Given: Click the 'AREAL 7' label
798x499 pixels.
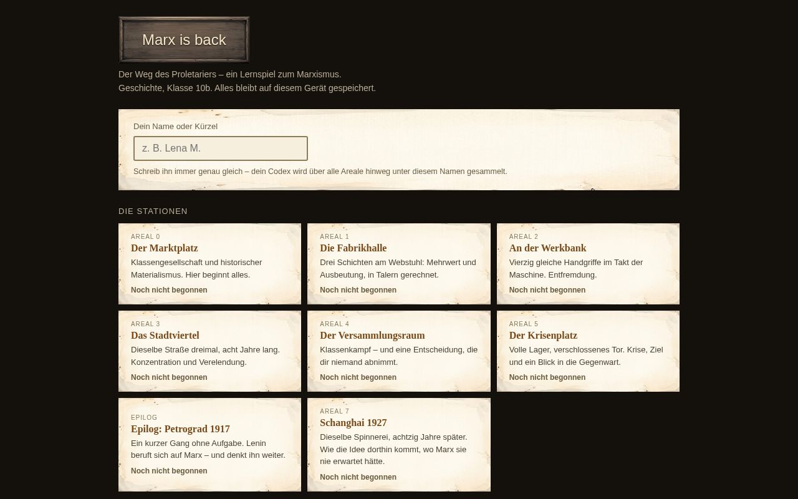Looking at the screenshot, I should [335, 411].
